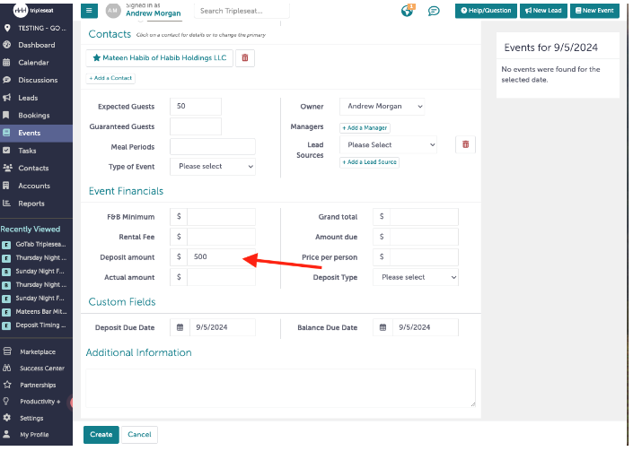Click the Create button
This screenshot has width=633, height=451.
pos(101,435)
